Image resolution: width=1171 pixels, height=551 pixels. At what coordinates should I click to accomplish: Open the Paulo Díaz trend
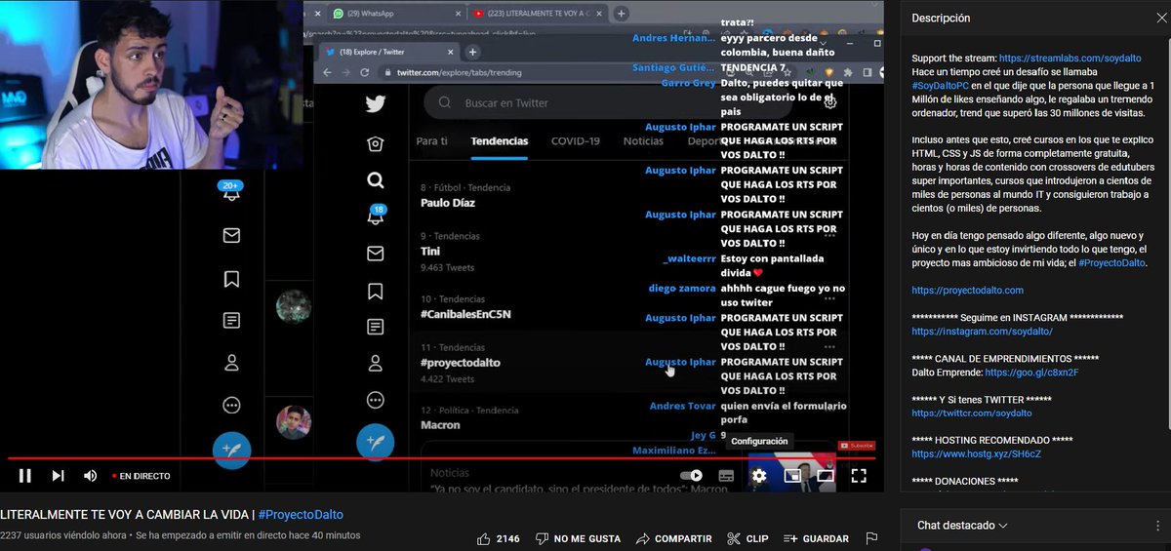click(447, 203)
